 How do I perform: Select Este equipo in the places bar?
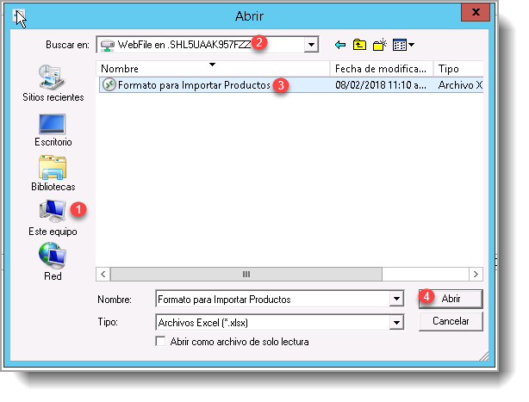click(x=53, y=217)
